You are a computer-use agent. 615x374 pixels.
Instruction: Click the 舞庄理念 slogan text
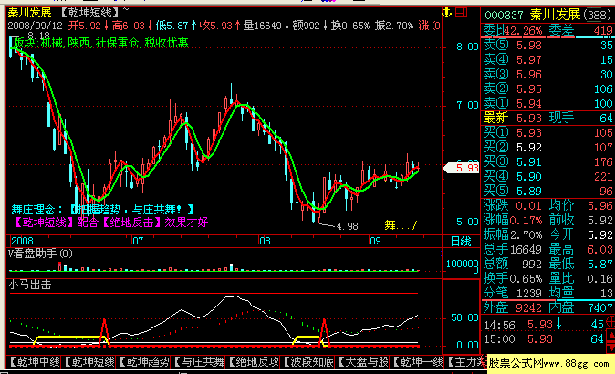[x=102, y=209]
